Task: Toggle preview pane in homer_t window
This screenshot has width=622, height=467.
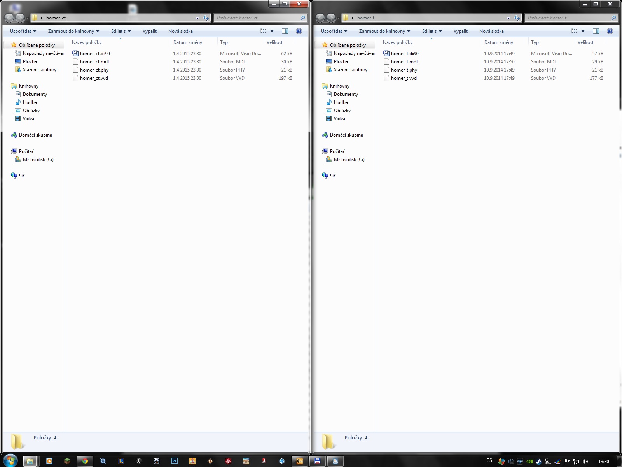Action: [x=596, y=31]
